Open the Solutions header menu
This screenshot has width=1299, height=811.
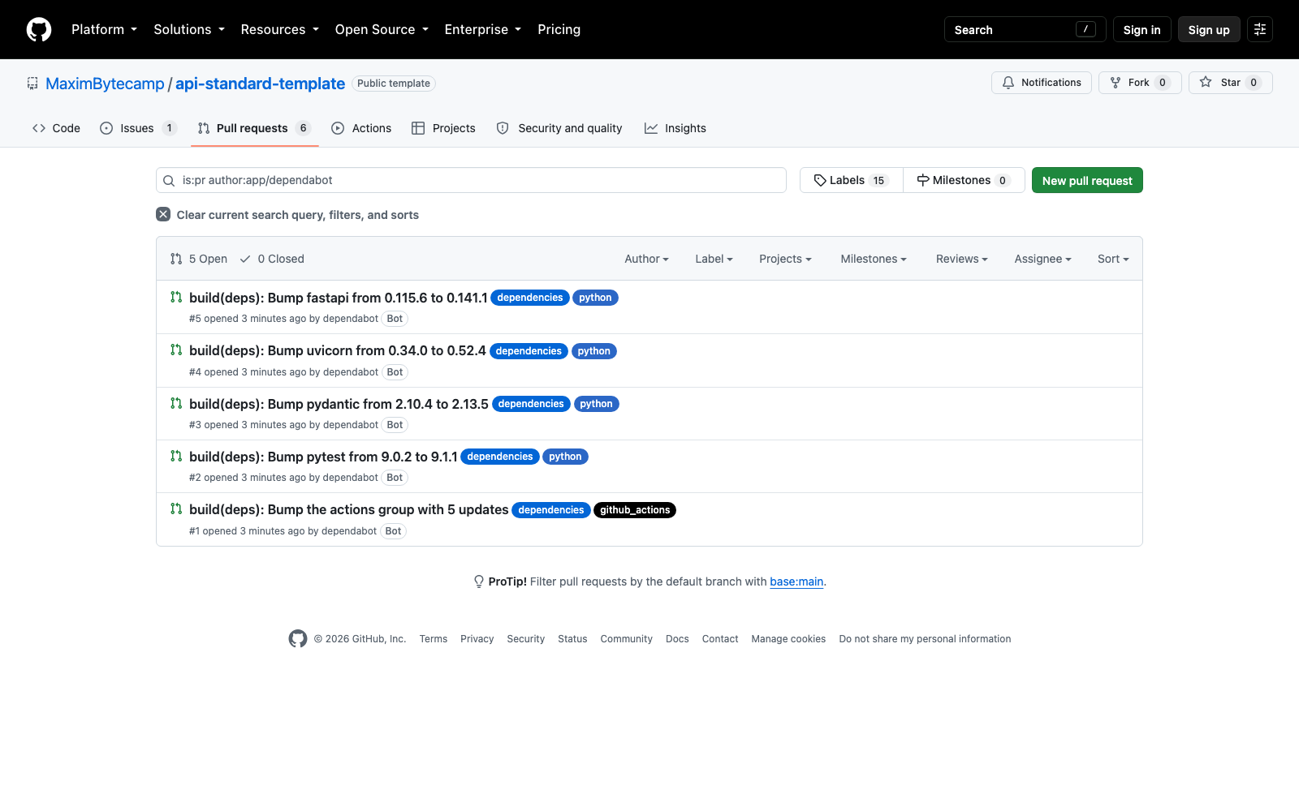click(189, 29)
